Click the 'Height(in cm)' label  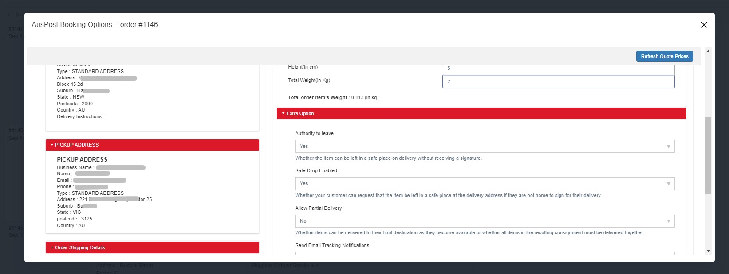pos(303,67)
